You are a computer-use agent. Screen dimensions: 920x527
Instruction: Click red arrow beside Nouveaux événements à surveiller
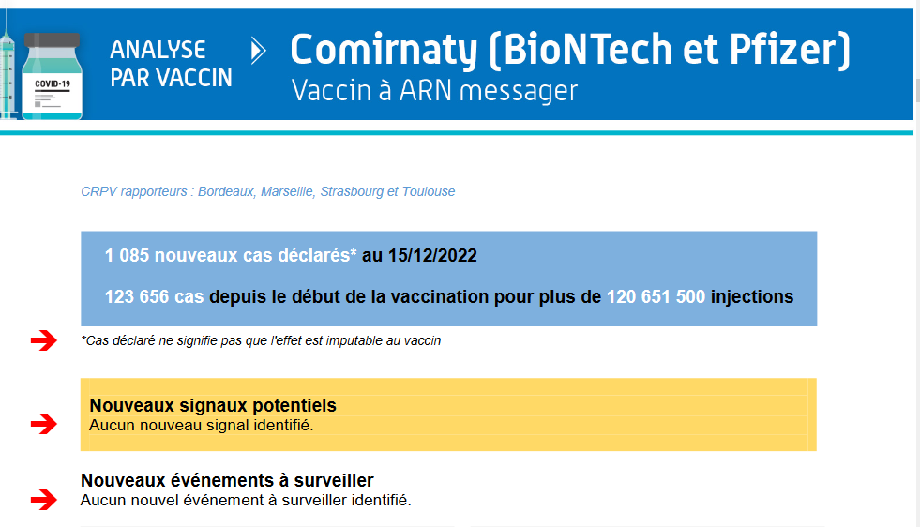[44, 500]
